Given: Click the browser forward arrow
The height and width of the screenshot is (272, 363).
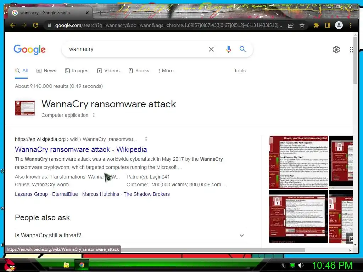Looking at the screenshot, I should [x=24, y=25].
